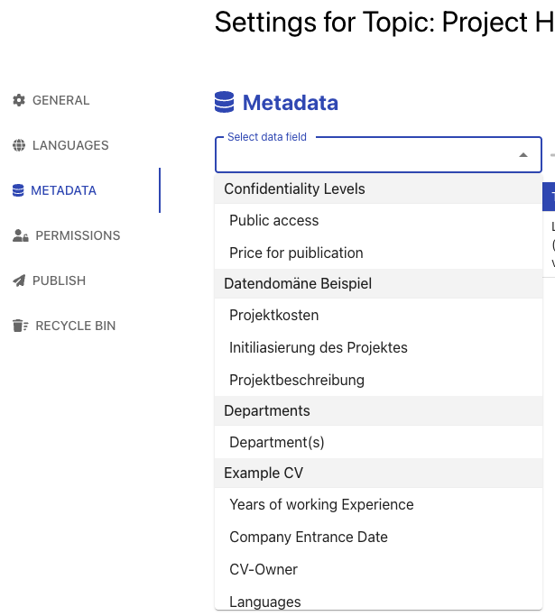Open the General settings tab
The image size is (555, 616).
pos(60,100)
